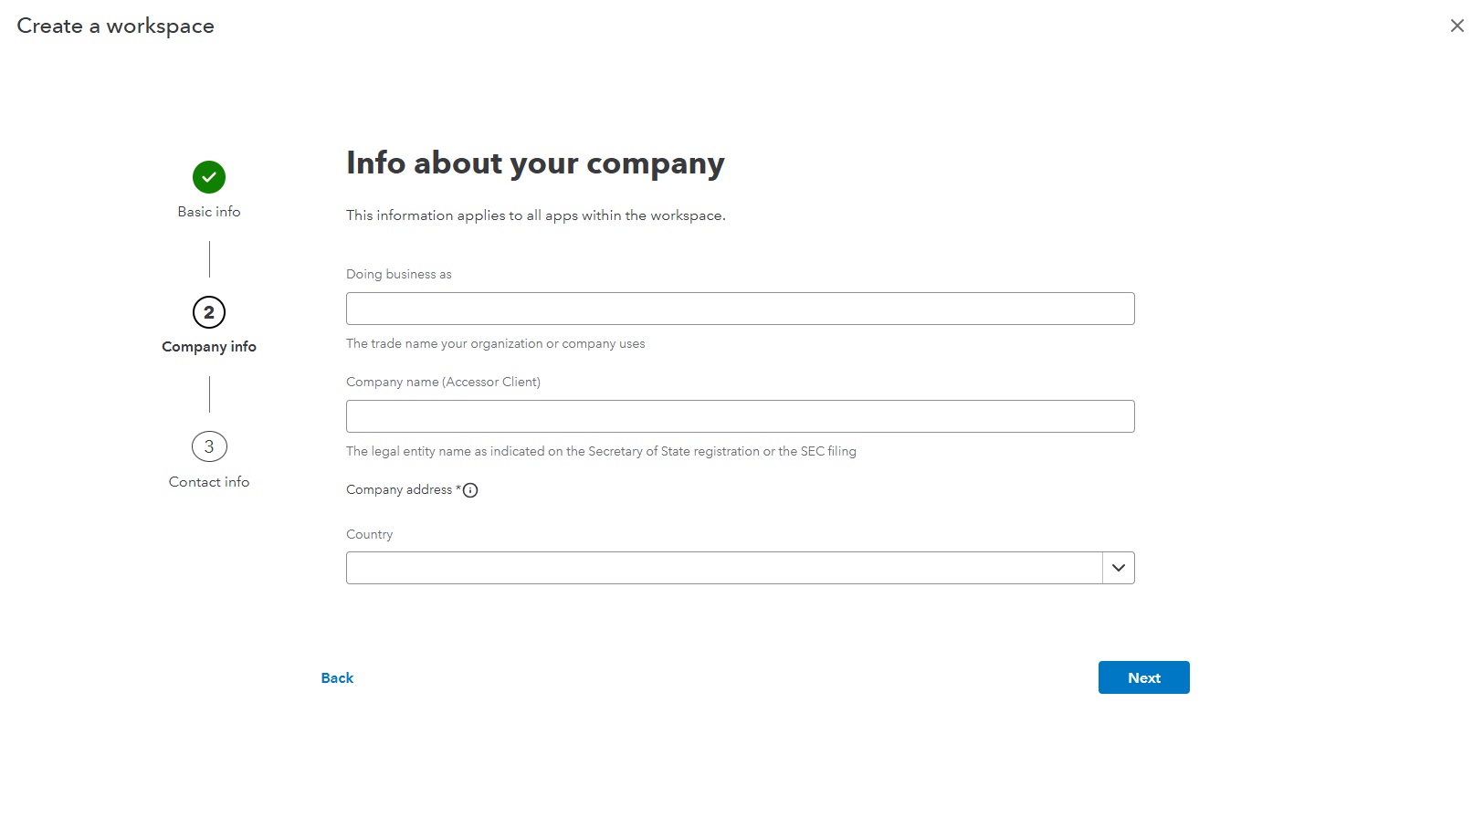Click the Country field label
Viewport: 1483px width, 839px height.
click(369, 534)
